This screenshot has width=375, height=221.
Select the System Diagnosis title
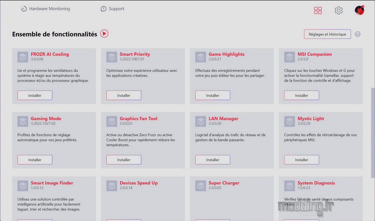point(316,183)
